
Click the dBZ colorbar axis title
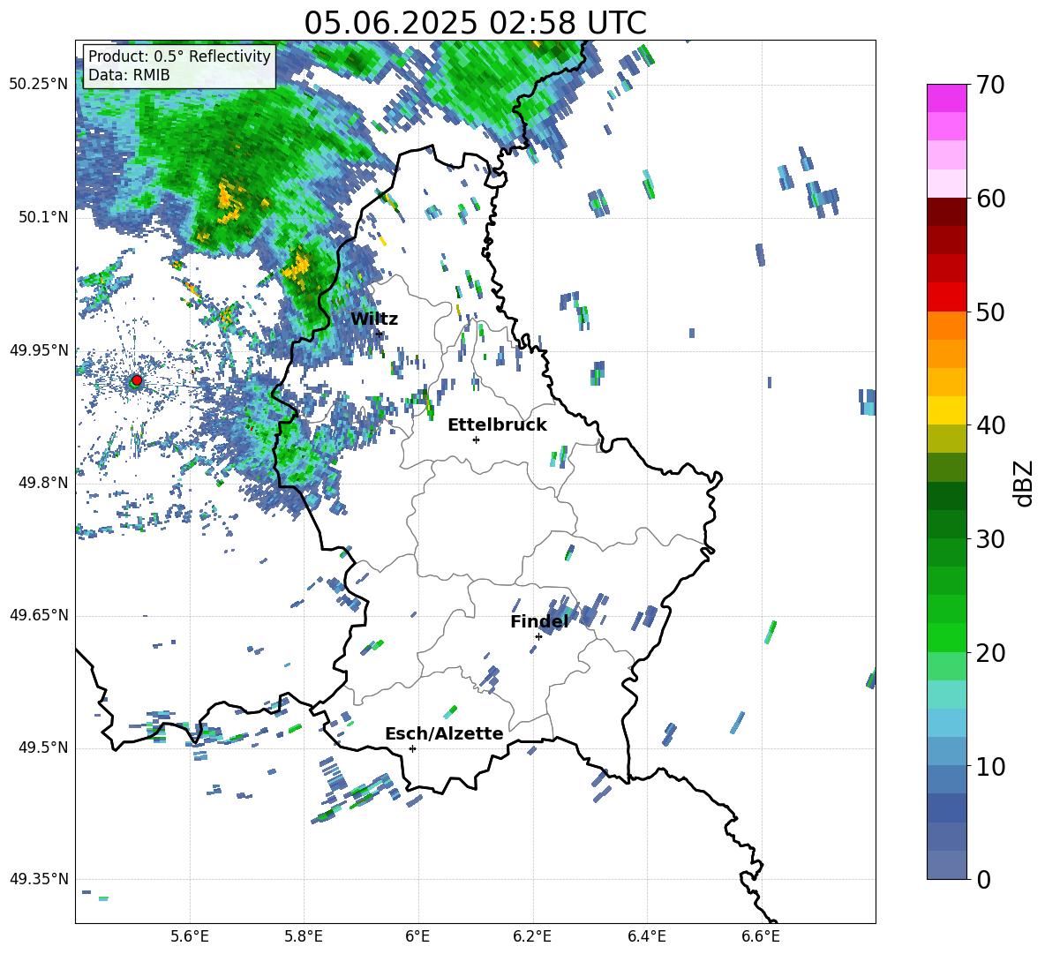pyautogui.click(x=1024, y=483)
